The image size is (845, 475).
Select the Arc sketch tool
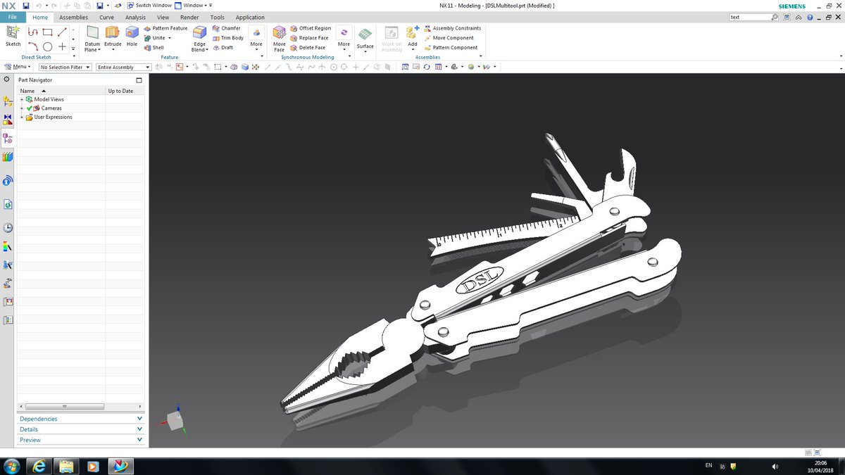click(x=33, y=46)
